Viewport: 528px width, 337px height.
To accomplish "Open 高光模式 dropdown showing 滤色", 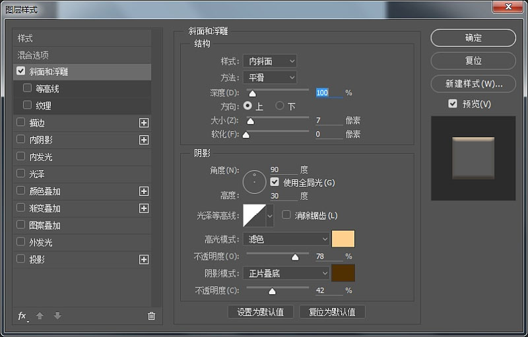I will pyautogui.click(x=286, y=239).
